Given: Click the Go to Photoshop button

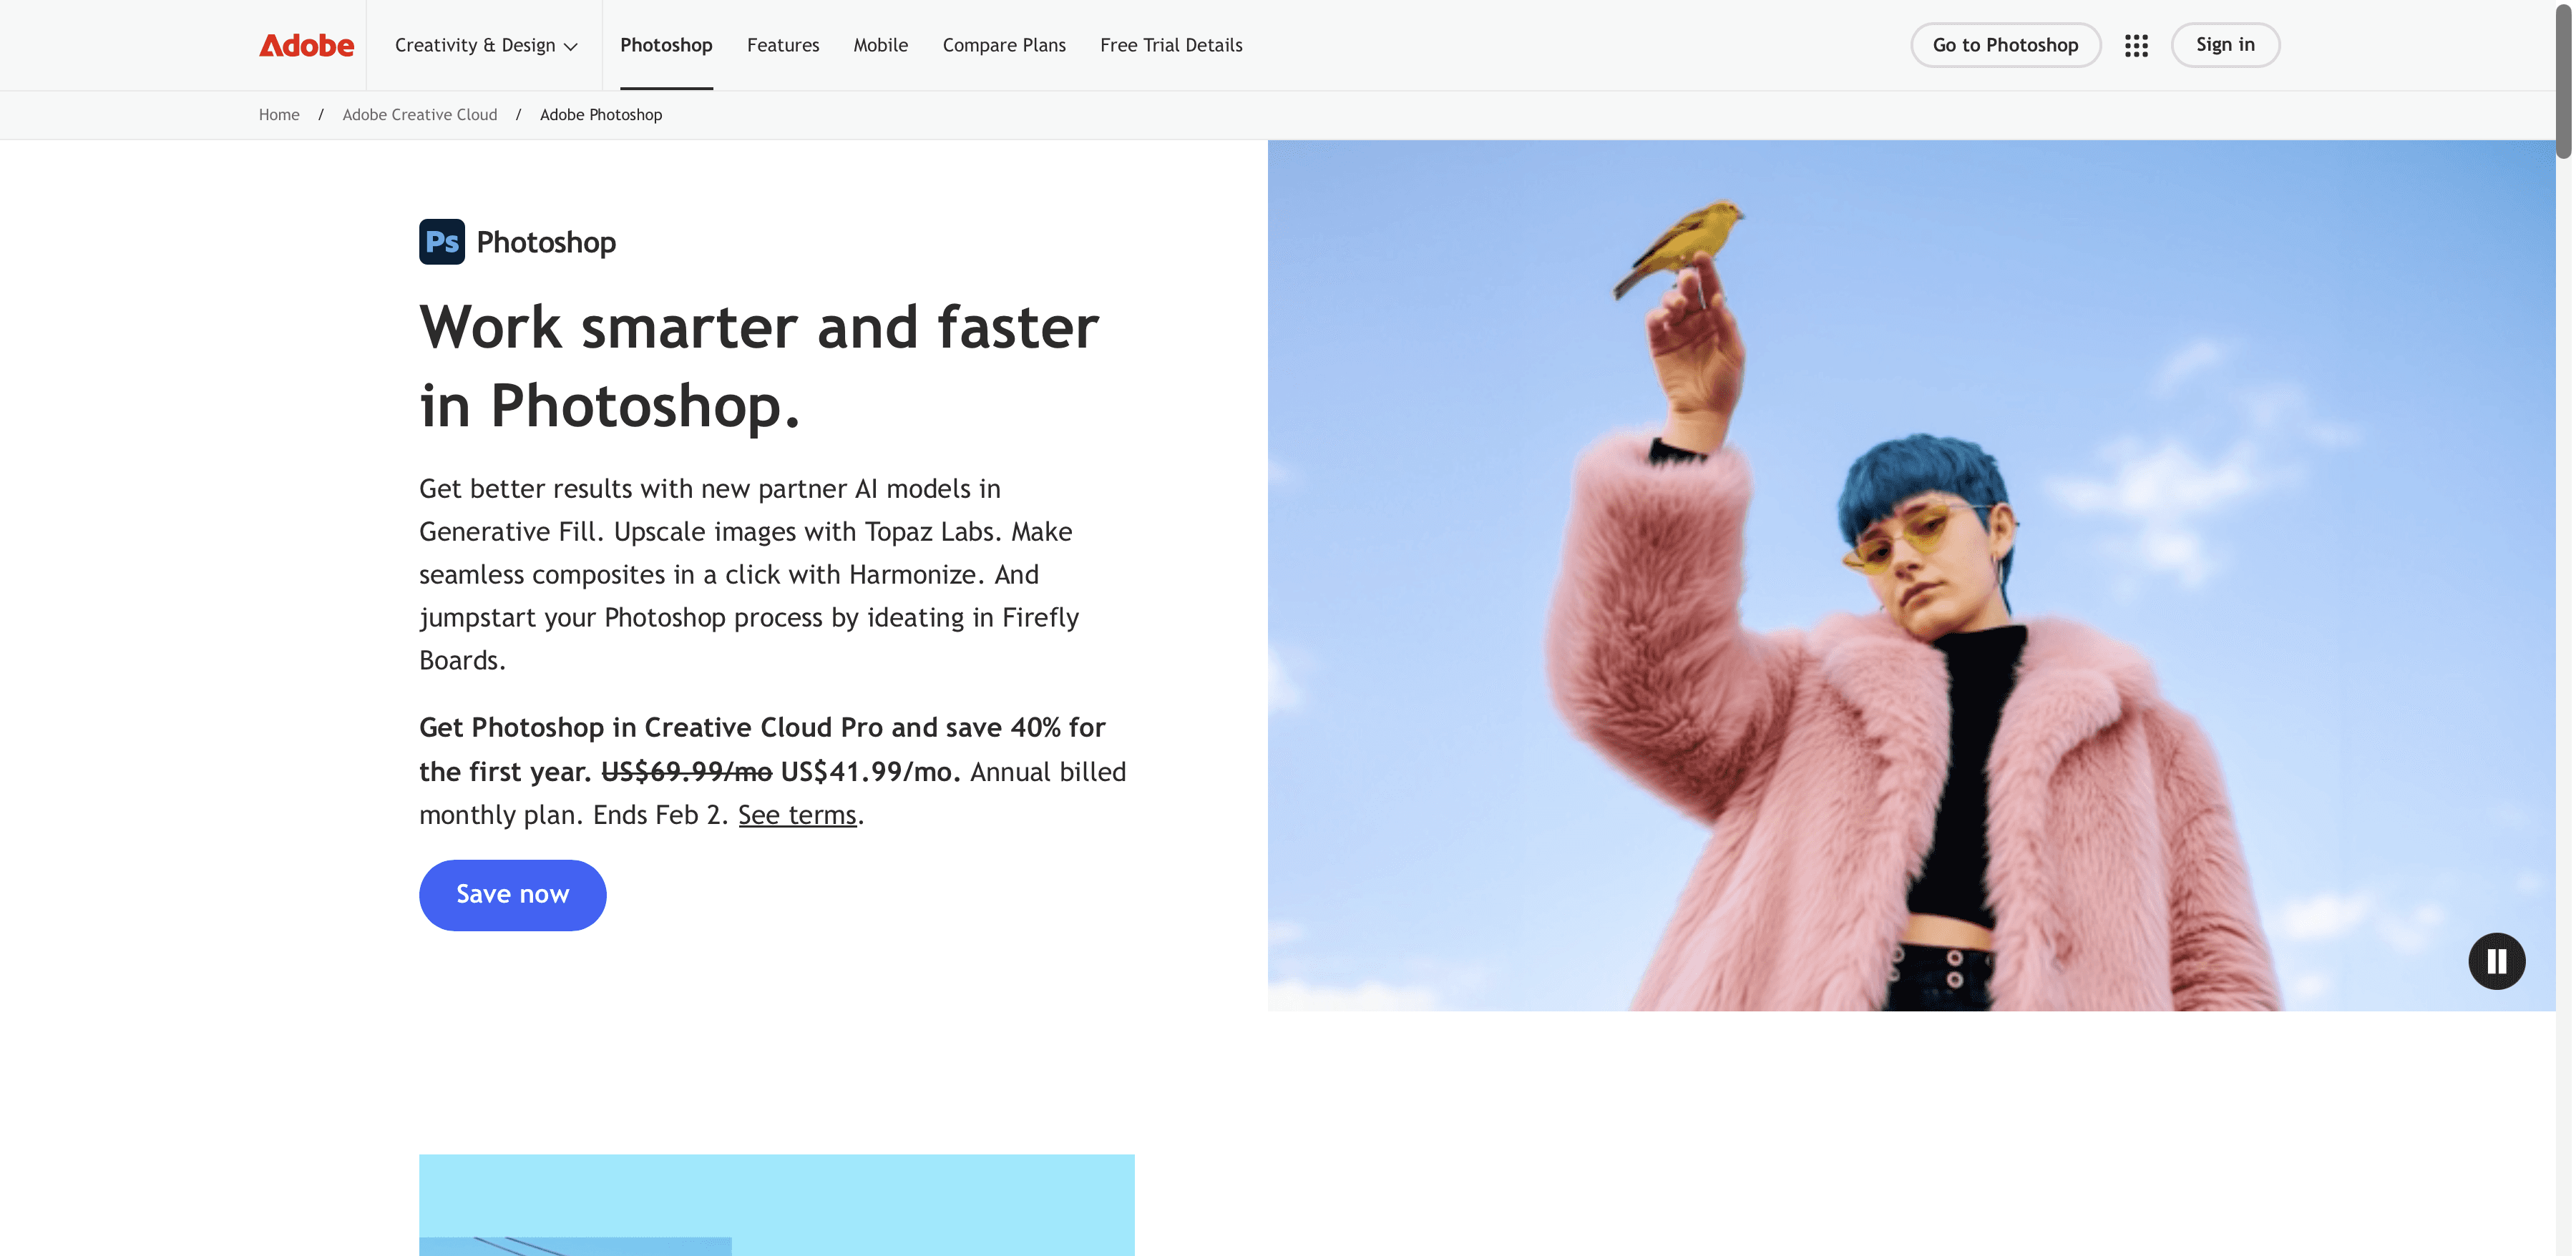Looking at the screenshot, I should point(2005,45).
